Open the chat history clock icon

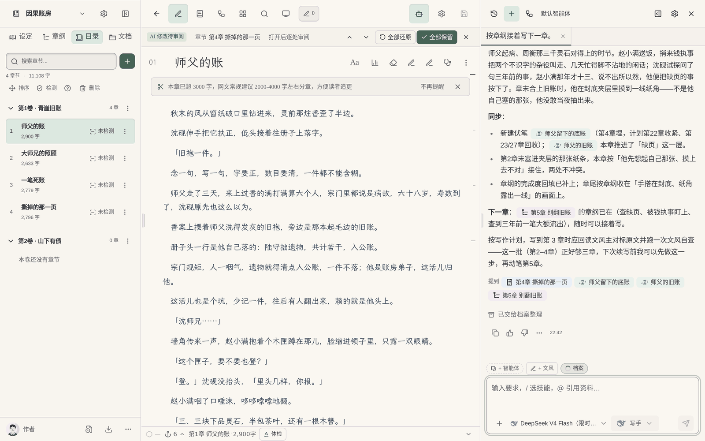(494, 14)
